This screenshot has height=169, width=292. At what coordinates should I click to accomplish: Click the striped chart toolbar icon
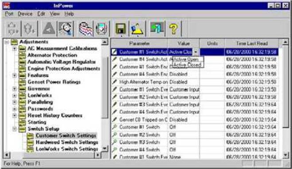click(x=85, y=29)
